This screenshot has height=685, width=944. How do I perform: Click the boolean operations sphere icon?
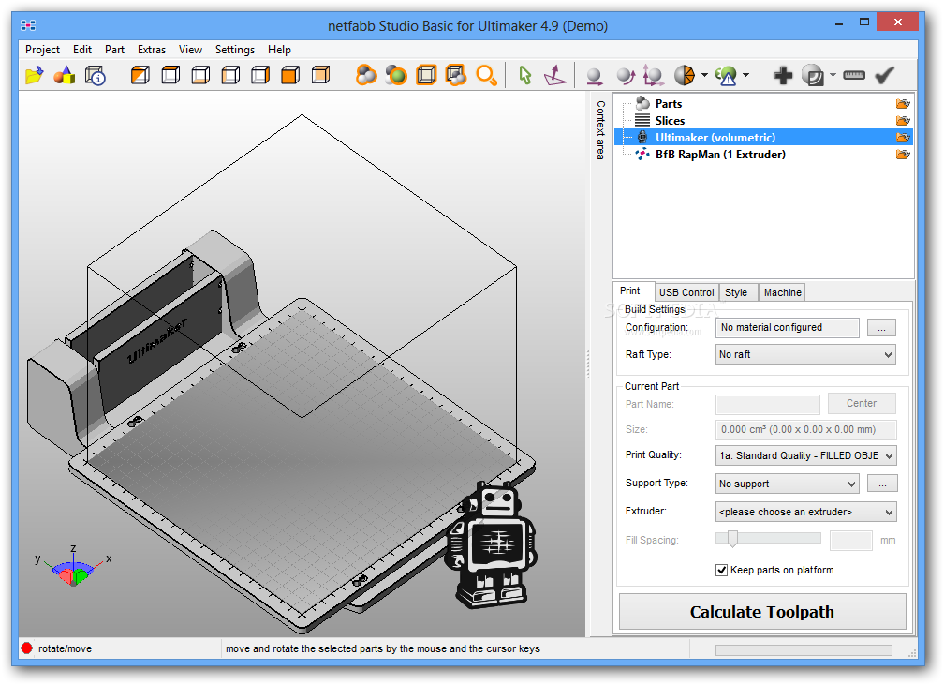point(813,75)
